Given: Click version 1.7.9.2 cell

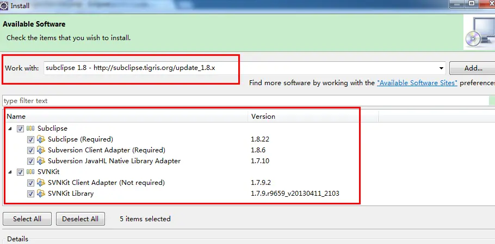Looking at the screenshot, I should click(x=261, y=183).
